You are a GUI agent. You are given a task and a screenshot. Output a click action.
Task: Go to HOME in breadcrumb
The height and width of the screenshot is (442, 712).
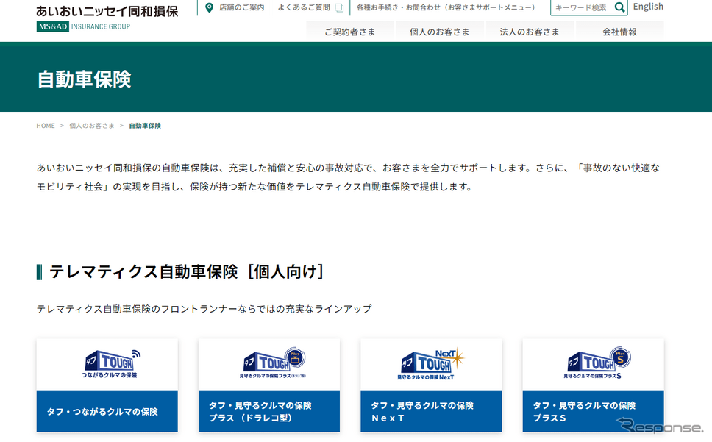tap(46, 126)
